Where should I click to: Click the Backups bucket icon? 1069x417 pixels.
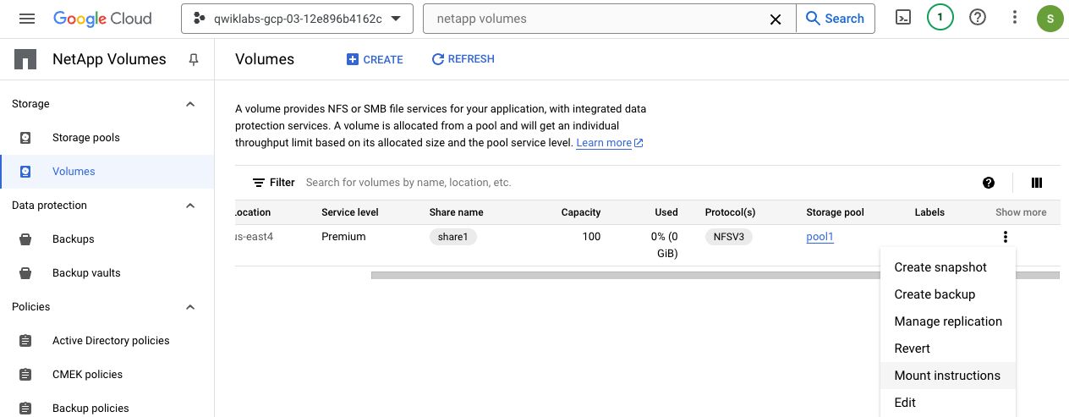point(25,239)
